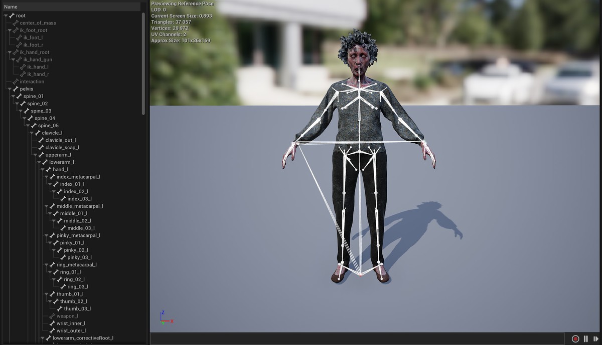Click the 'Approx Size: 101x36x169' text
The image size is (602, 345).
pyautogui.click(x=181, y=41)
